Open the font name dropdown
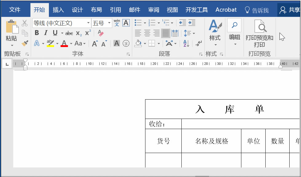Image resolution: width=301 pixels, height=177 pixels. pyautogui.click(x=89, y=22)
